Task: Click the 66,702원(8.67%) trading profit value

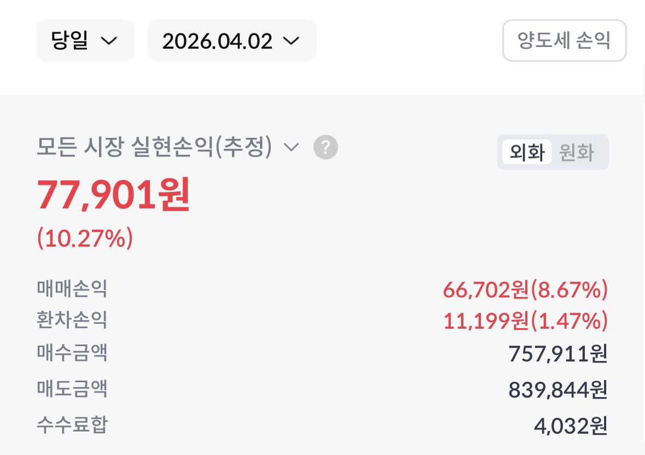Action: pyautogui.click(x=525, y=290)
